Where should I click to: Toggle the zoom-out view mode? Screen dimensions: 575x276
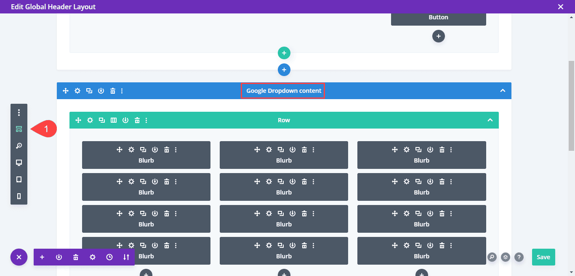pos(19,146)
